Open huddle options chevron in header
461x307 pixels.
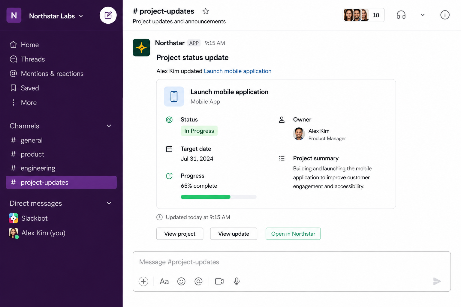[423, 15]
